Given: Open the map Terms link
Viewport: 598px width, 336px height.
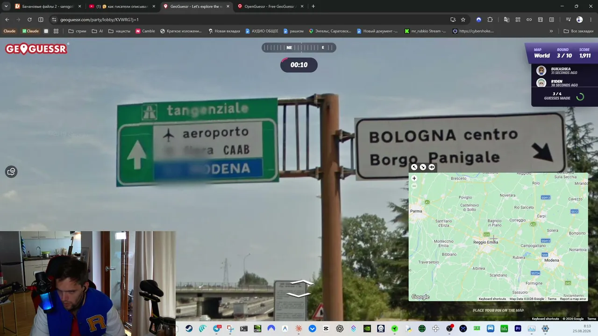Looking at the screenshot, I should tap(552, 299).
